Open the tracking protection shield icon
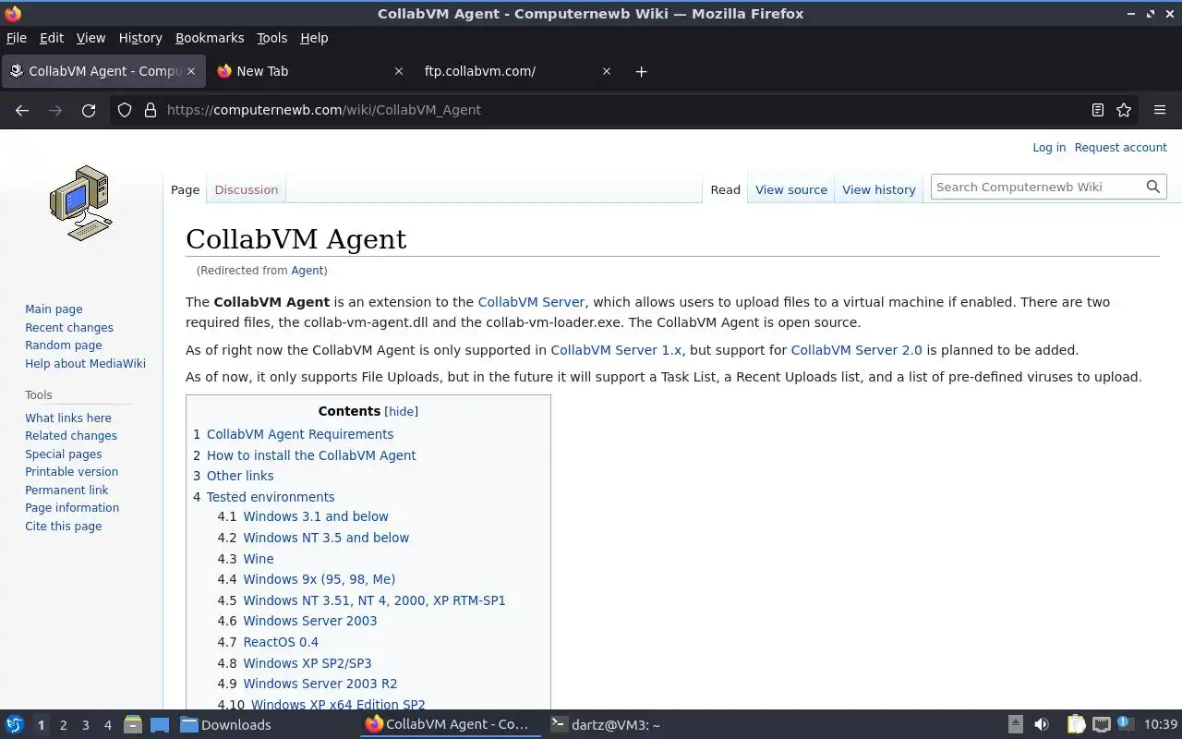This screenshot has width=1182, height=739. click(125, 110)
